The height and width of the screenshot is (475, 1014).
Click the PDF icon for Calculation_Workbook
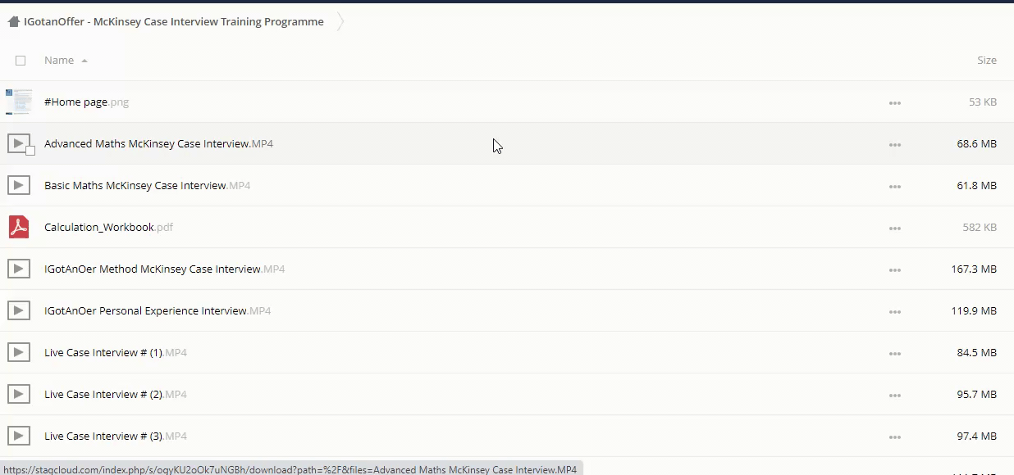tap(19, 227)
